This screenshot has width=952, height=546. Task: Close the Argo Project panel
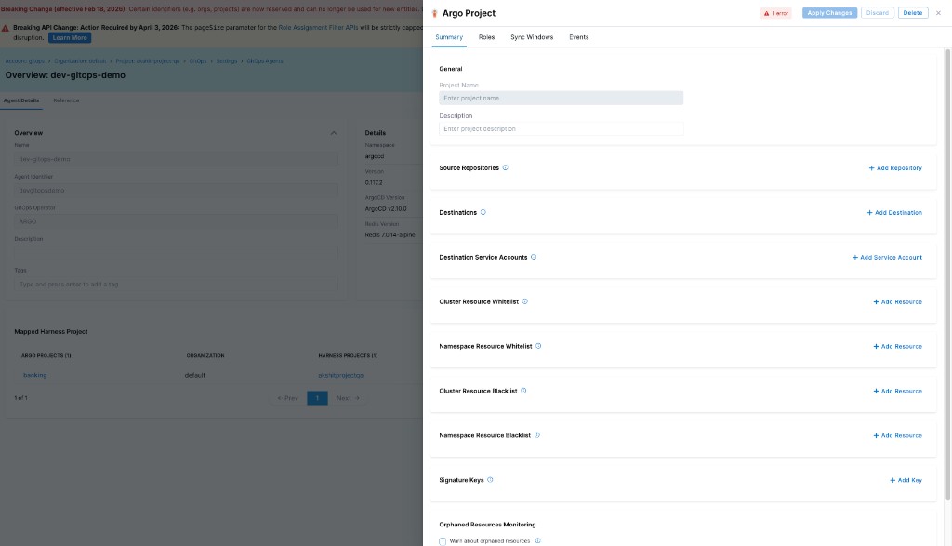(938, 13)
